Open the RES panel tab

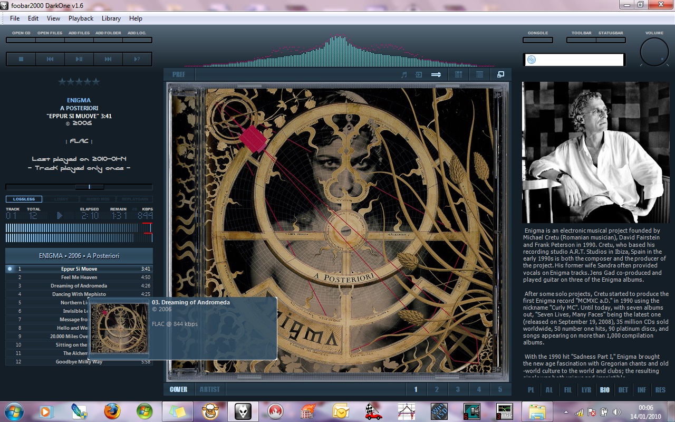coord(660,390)
